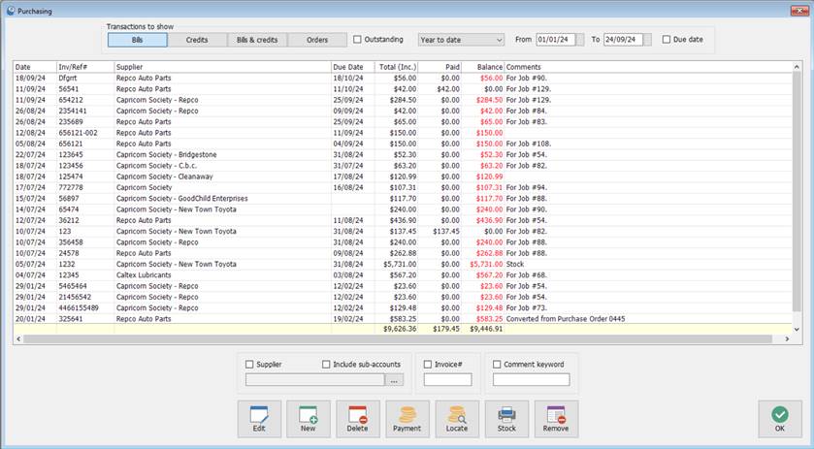Image resolution: width=814 pixels, height=449 pixels.
Task: Sort by Due Date column header
Action: 353,67
